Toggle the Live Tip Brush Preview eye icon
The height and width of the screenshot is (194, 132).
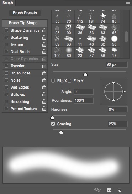pyautogui.click(x=98, y=189)
